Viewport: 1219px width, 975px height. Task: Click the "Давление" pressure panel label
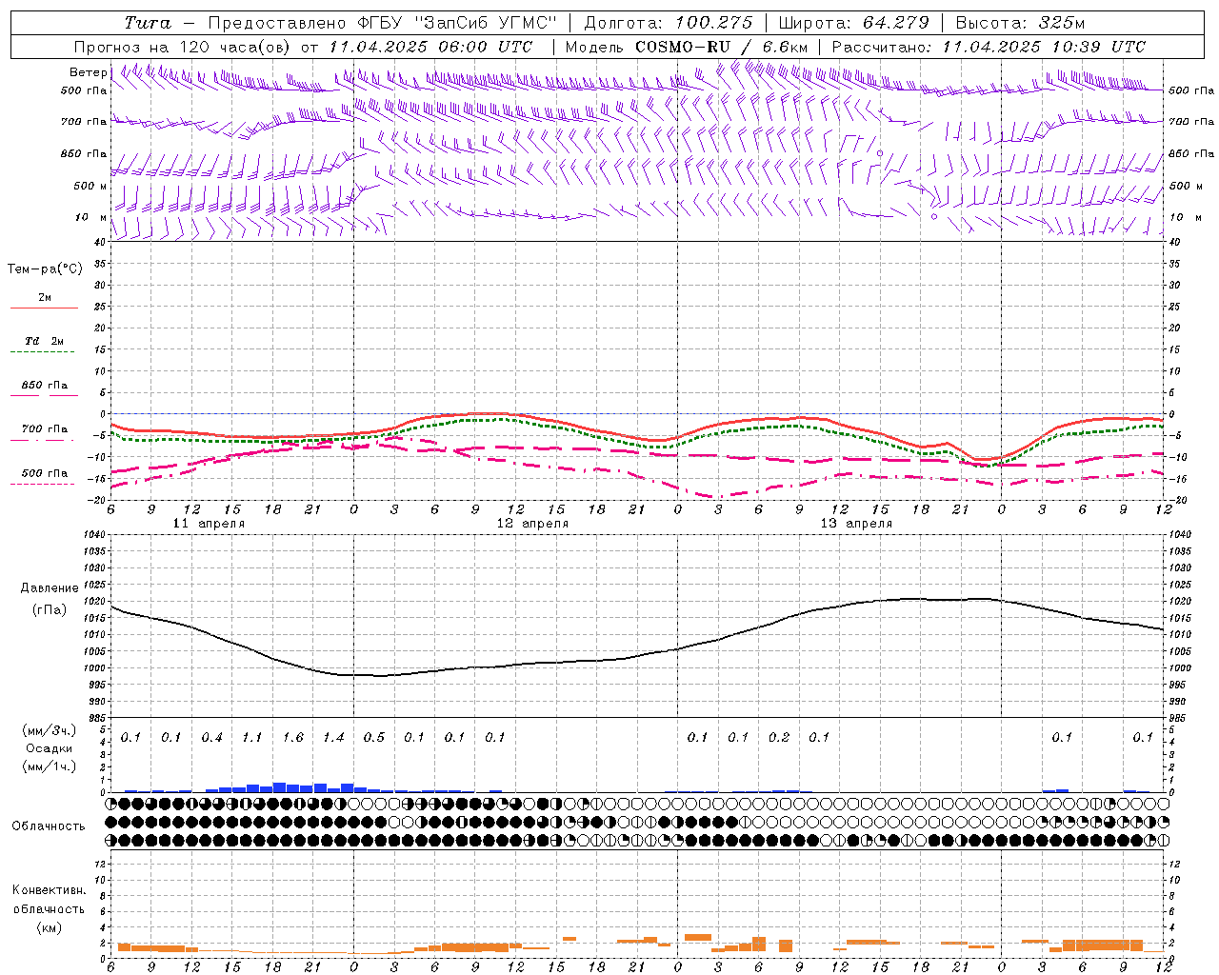pos(48,588)
